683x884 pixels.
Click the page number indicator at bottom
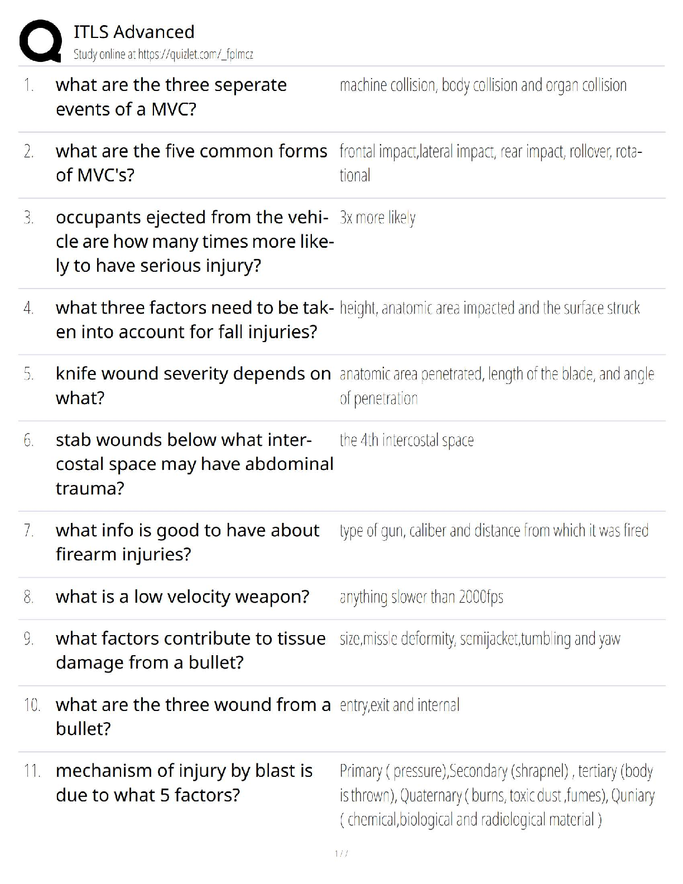coord(341,853)
